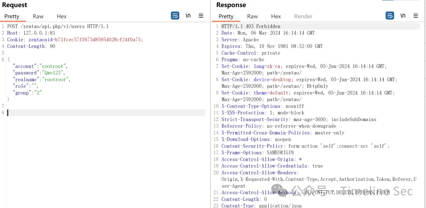Screen dimensions: 426x208
Task: Show the Render tab in Response panel
Action: coord(303,16)
